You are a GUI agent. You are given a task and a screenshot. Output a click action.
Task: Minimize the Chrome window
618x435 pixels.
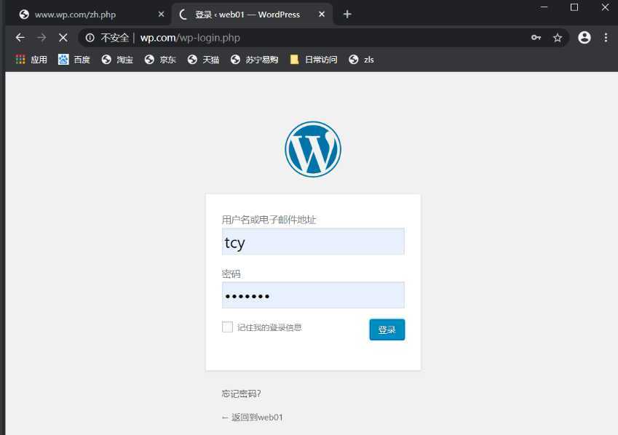(544, 7)
